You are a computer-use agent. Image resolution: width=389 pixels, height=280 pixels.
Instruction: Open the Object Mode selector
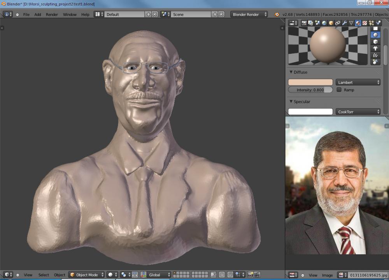pos(87,275)
